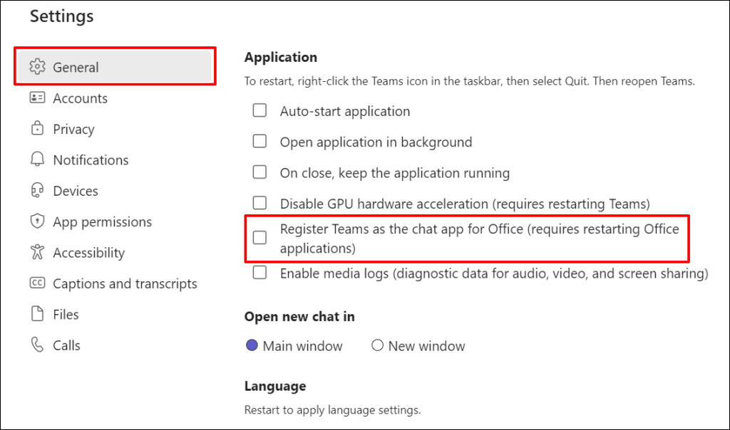Toggle Disable GPU hardware acceleration checkbox
The width and height of the screenshot is (730, 430).
[x=259, y=203]
